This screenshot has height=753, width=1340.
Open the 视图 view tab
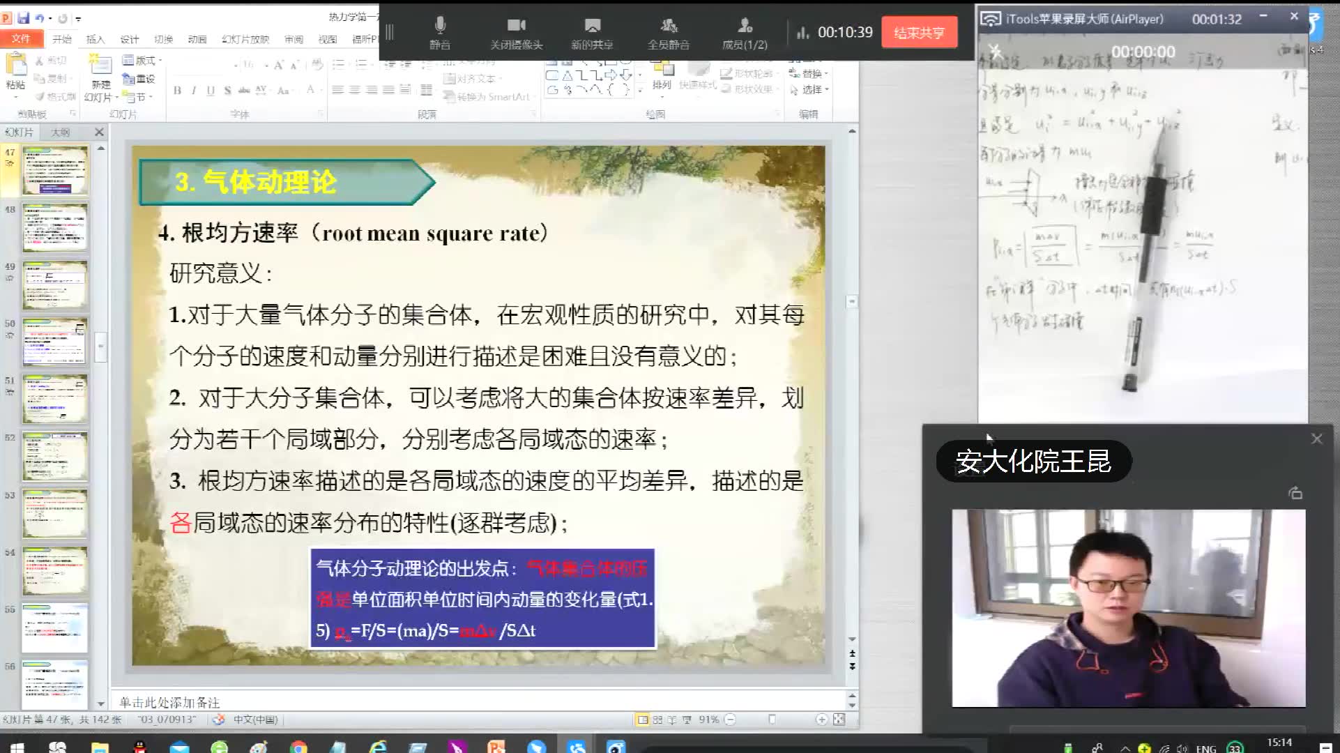click(x=327, y=39)
